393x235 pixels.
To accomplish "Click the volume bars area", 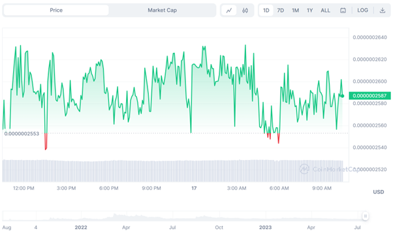I will coord(173,171).
